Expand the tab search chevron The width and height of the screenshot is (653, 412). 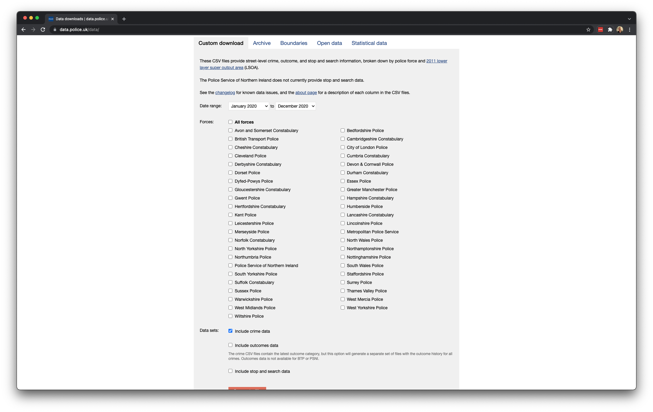click(629, 19)
